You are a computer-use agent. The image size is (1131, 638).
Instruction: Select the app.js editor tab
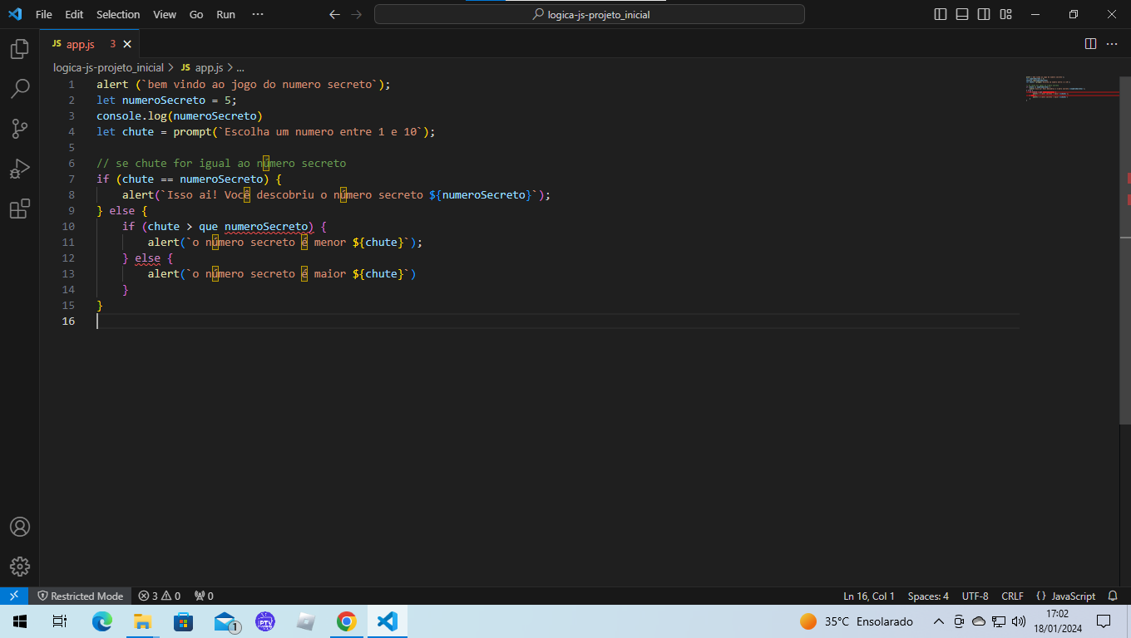91,44
